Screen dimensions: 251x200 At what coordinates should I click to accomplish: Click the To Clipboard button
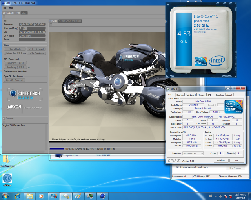pyautogui.click(x=36, y=49)
